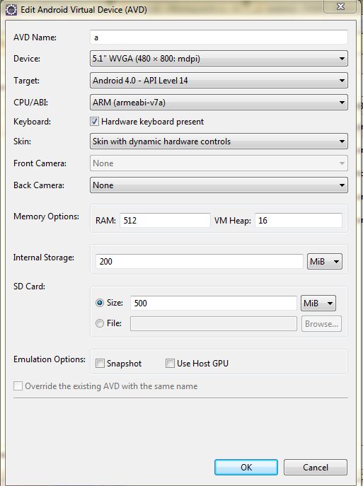
Task: Click the Internal Storage value field
Action: (200, 261)
